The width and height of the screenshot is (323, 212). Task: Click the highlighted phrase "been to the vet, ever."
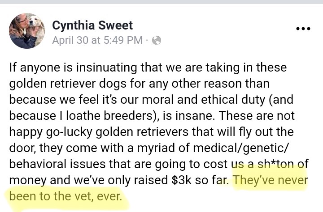point(65,196)
